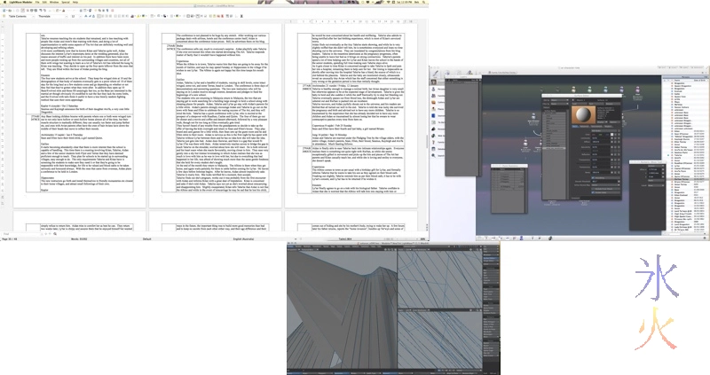Toggle the Smoothing checkbox in Surface Editor
Screen dimensions: 710x375
[593, 177]
